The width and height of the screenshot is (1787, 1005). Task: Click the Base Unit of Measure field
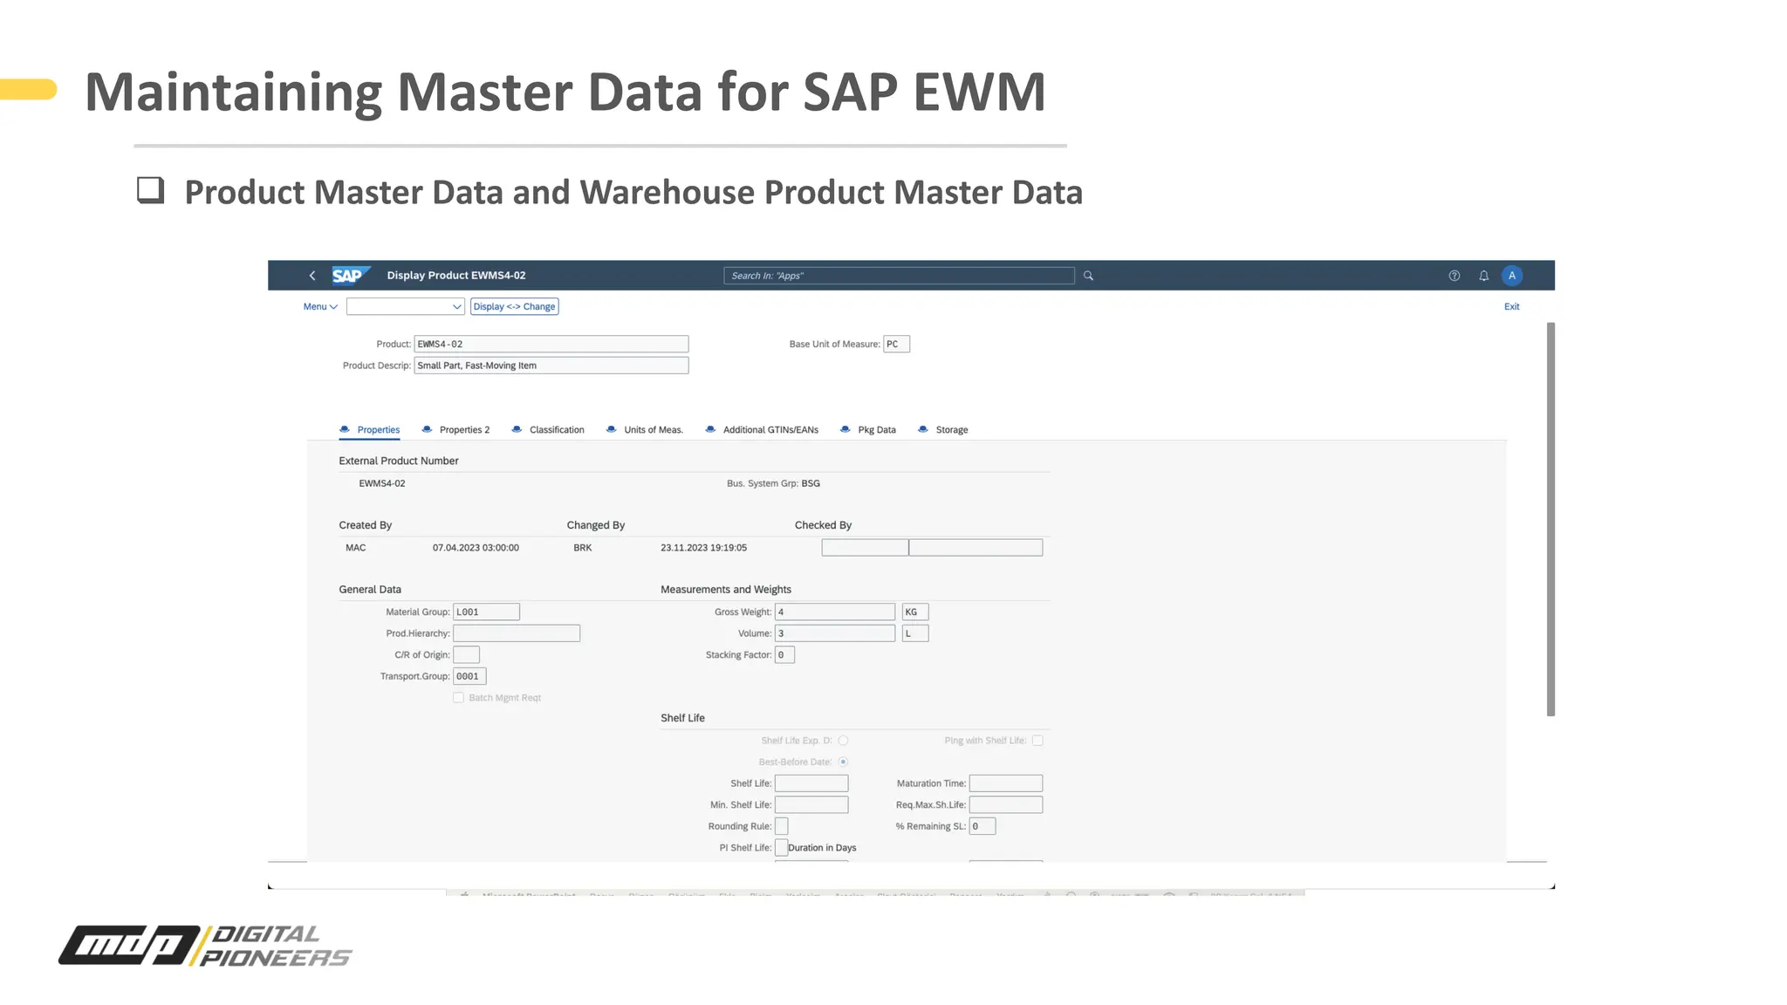click(896, 345)
